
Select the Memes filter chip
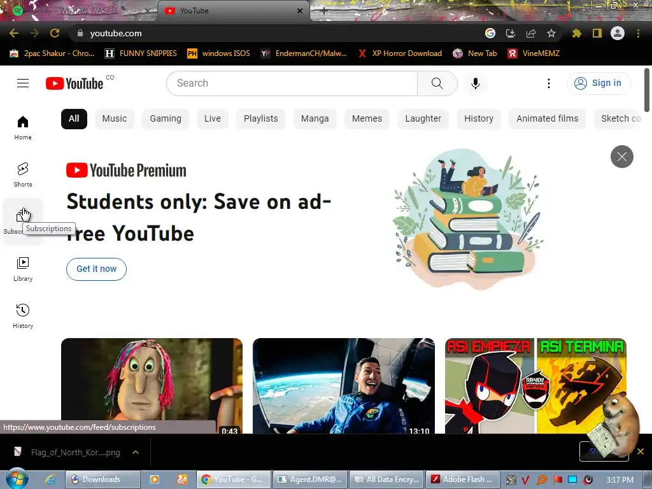367,119
